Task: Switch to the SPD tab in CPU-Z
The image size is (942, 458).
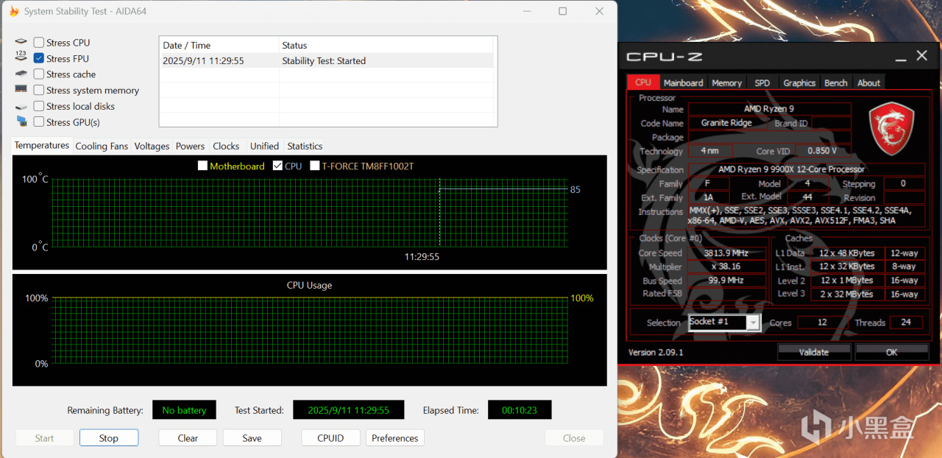Action: 762,83
